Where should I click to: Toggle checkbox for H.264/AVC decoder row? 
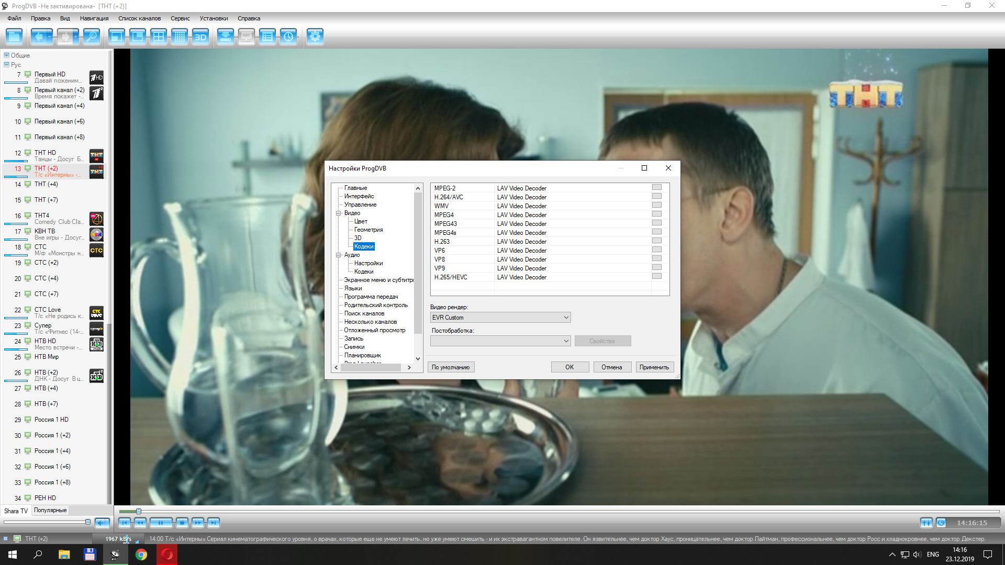point(657,196)
